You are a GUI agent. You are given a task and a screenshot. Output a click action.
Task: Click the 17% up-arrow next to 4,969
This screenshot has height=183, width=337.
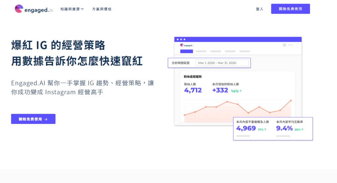[262, 130]
